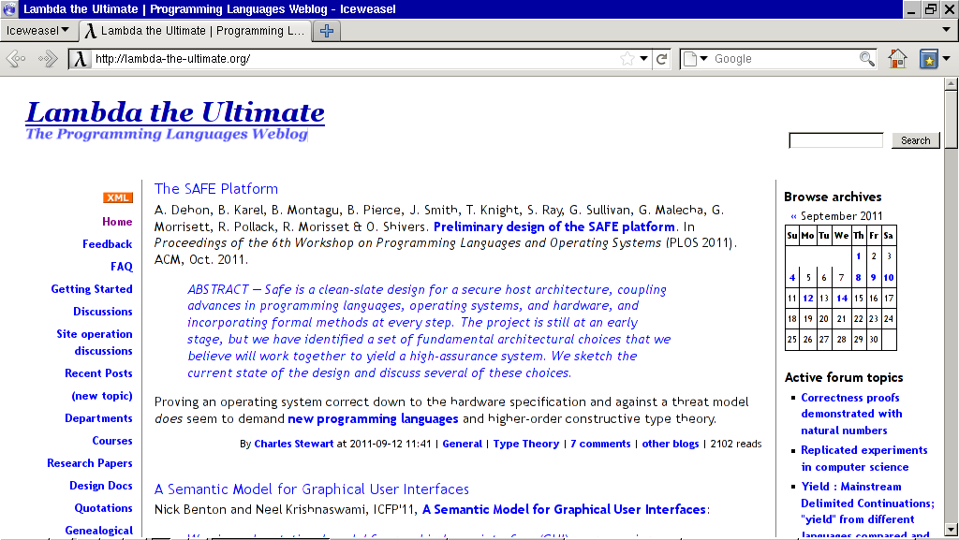This screenshot has width=959, height=540.
Task: Open archive for September 1
Action: point(859,256)
